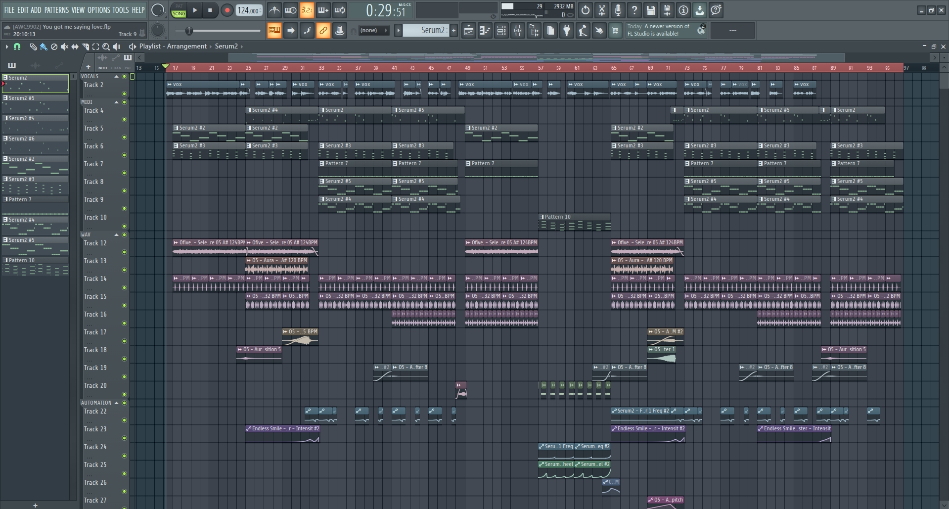Viewport: 949px width, 509px height.
Task: Mute Track 2 using its green LED
Action: coord(125,93)
